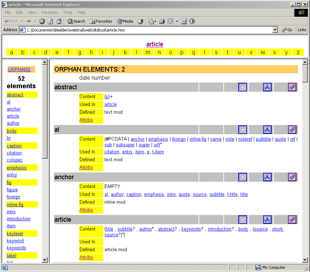Open the abstract element in sidebar
This screenshot has width=310, height=272.
[15, 95]
